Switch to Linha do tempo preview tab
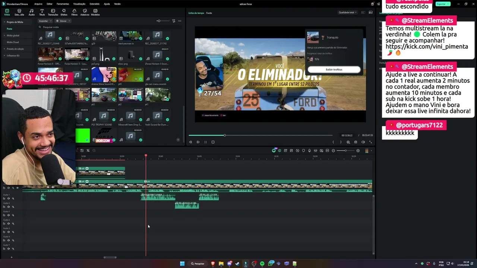477x268 pixels. tap(196, 13)
